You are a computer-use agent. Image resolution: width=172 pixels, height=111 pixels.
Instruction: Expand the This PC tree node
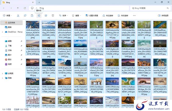[2, 73]
